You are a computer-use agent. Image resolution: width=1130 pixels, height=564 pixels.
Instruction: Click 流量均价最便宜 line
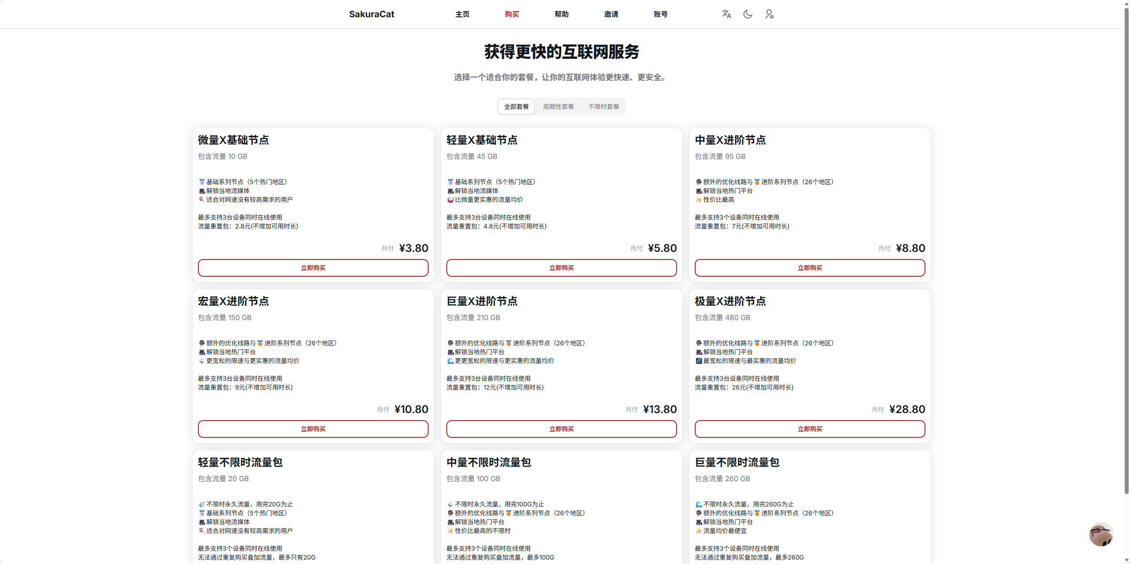pos(721,531)
